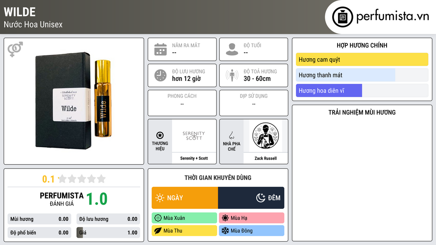Image resolution: width=436 pixels, height=245 pixels.
Task: Click the 0.1 user rating number
Action: 48,179
